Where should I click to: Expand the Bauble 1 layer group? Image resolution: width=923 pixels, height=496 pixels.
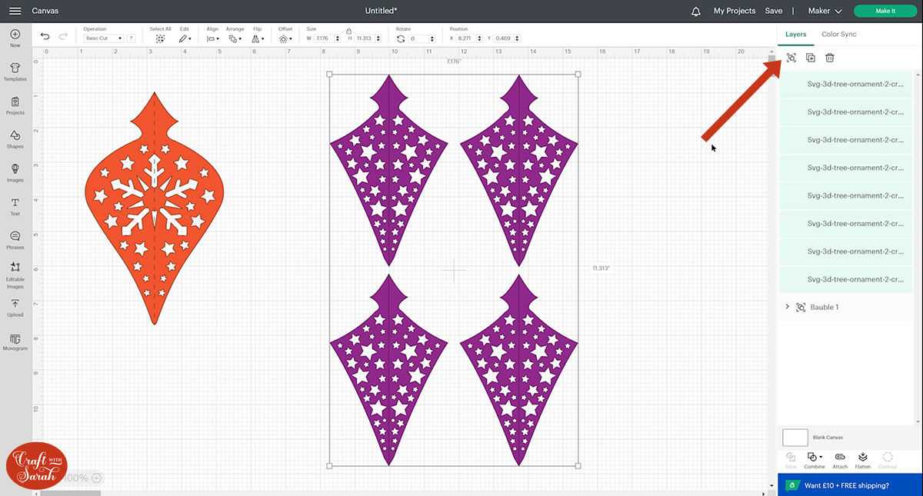tap(787, 307)
